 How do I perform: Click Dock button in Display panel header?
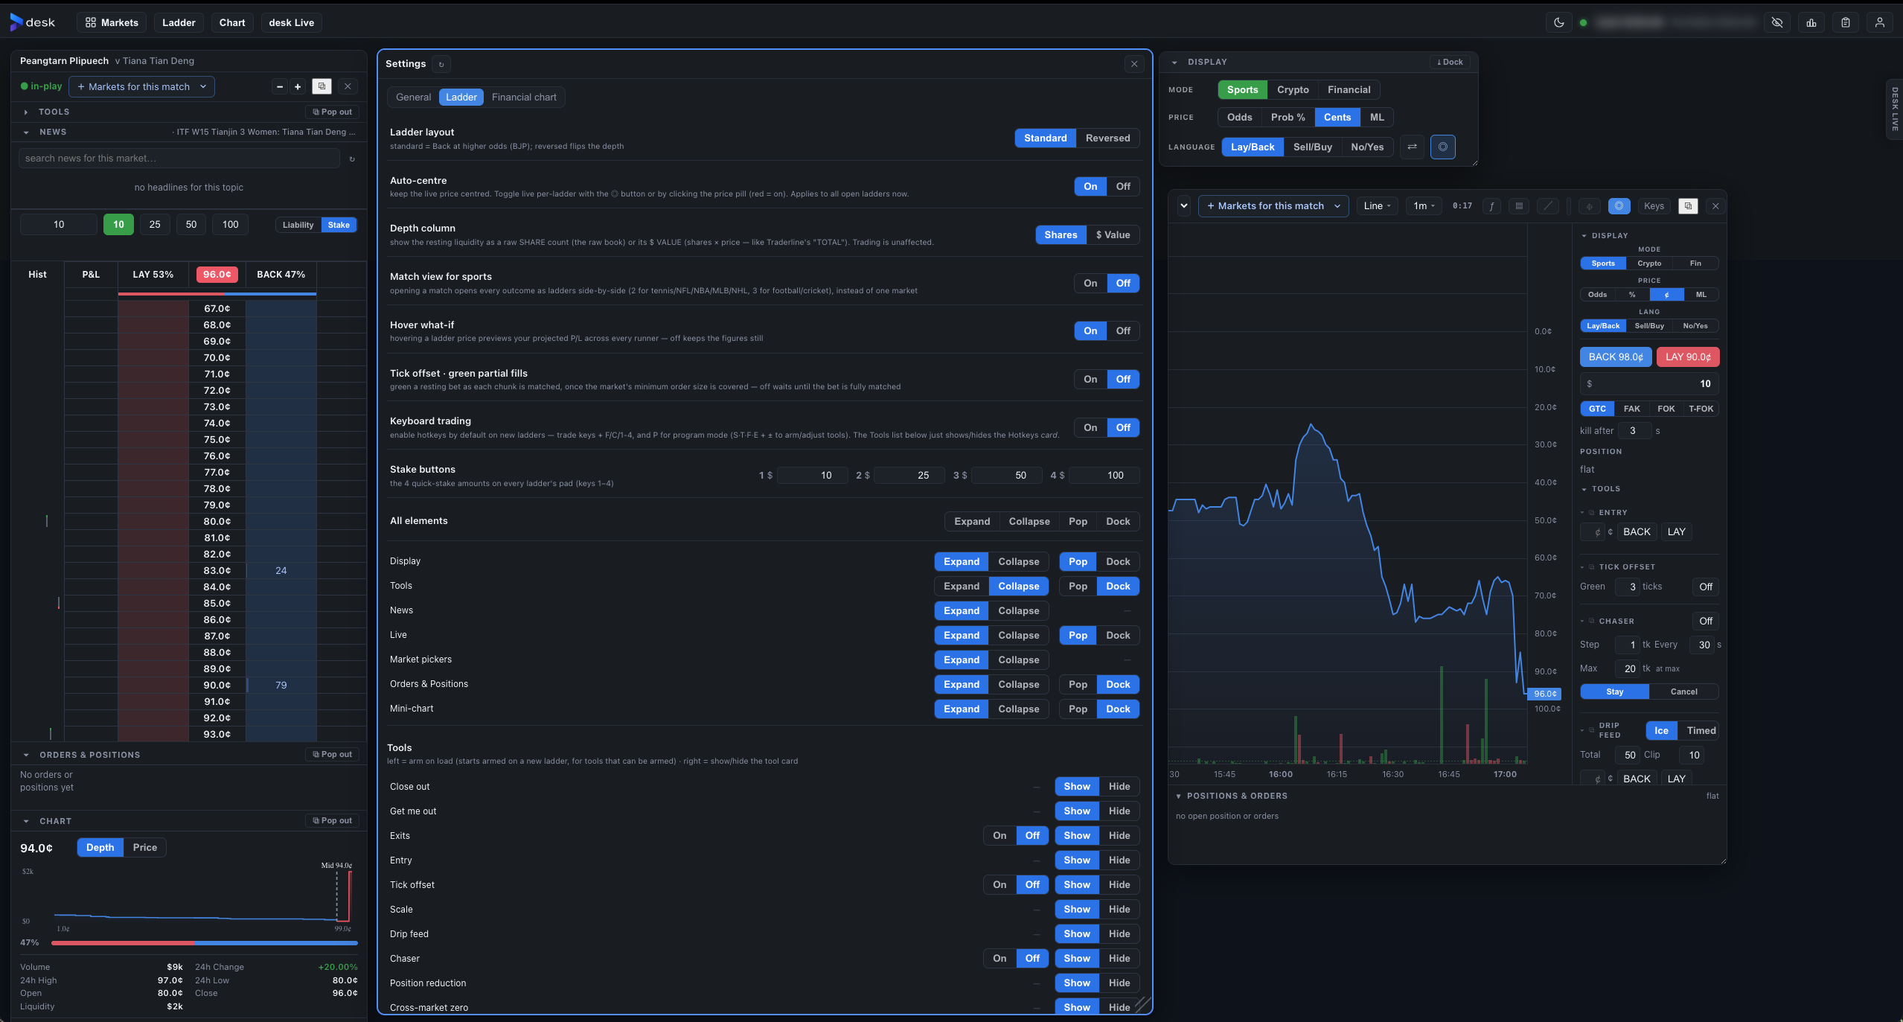1450,62
